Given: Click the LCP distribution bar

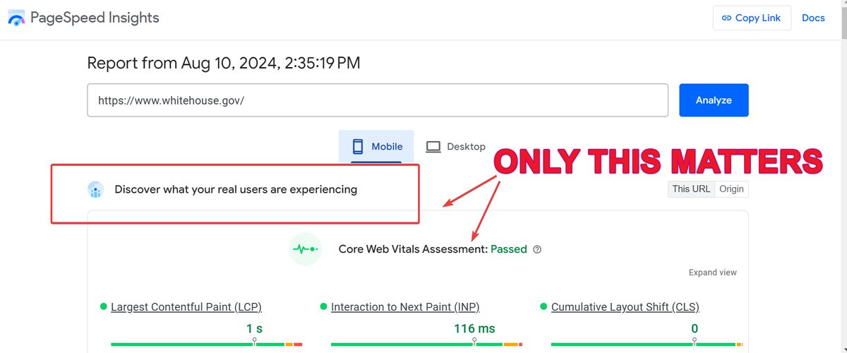Looking at the screenshot, I should point(206,345).
